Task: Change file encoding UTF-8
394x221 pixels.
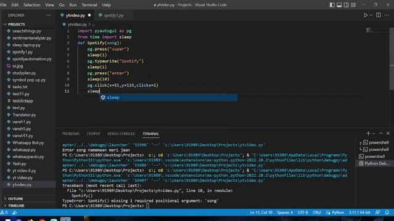Action: coord(303,212)
